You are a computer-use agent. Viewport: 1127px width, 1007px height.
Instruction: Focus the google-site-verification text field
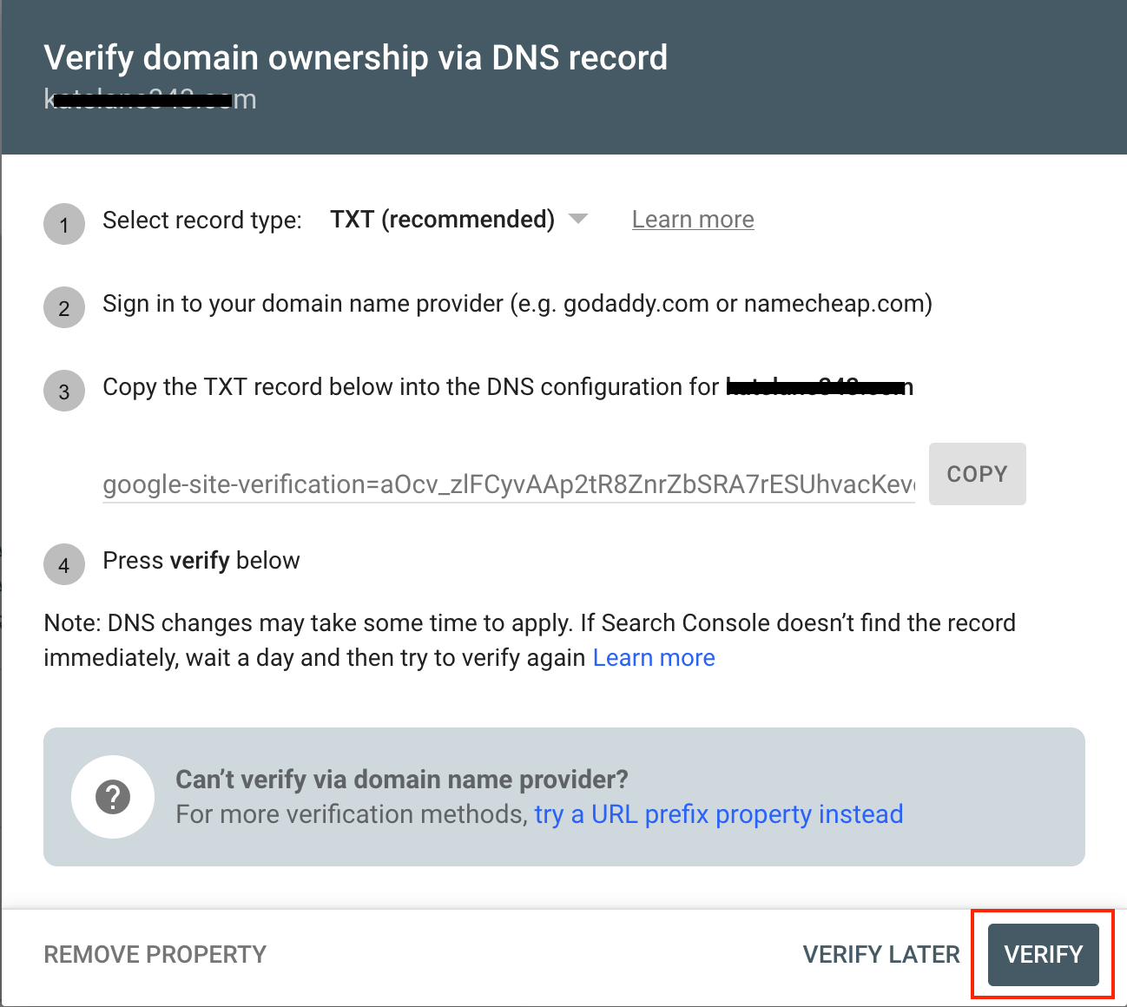[509, 484]
